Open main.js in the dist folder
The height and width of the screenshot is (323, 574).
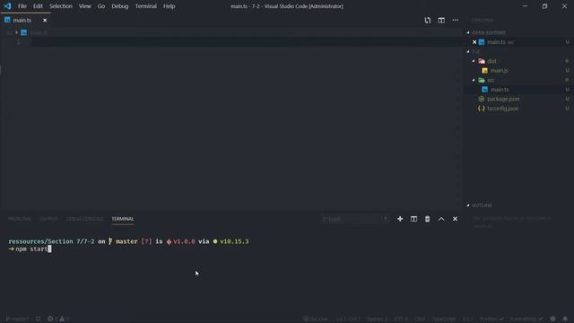coord(499,70)
